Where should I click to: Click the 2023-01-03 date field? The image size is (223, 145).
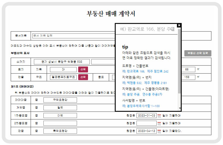click(146, 116)
